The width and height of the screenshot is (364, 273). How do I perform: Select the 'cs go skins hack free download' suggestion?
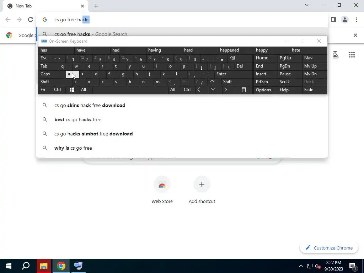point(182,105)
